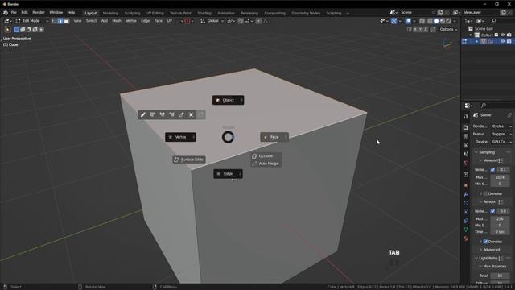Open the Mesh menu in viewport header
The width and height of the screenshot is (515, 290).
[x=117, y=21]
